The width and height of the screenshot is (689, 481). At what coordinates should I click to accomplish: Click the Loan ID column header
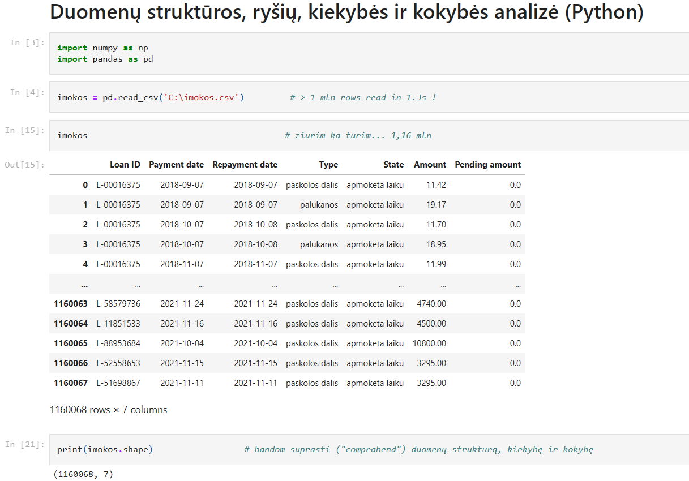point(125,165)
